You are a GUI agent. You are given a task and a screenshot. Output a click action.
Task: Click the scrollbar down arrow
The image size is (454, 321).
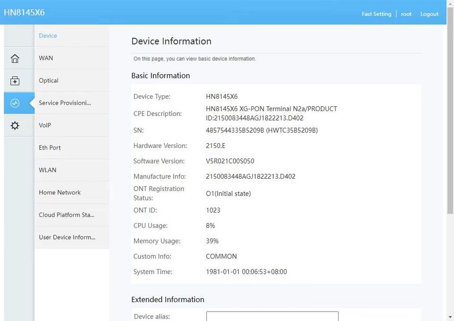pyautogui.click(x=450, y=317)
